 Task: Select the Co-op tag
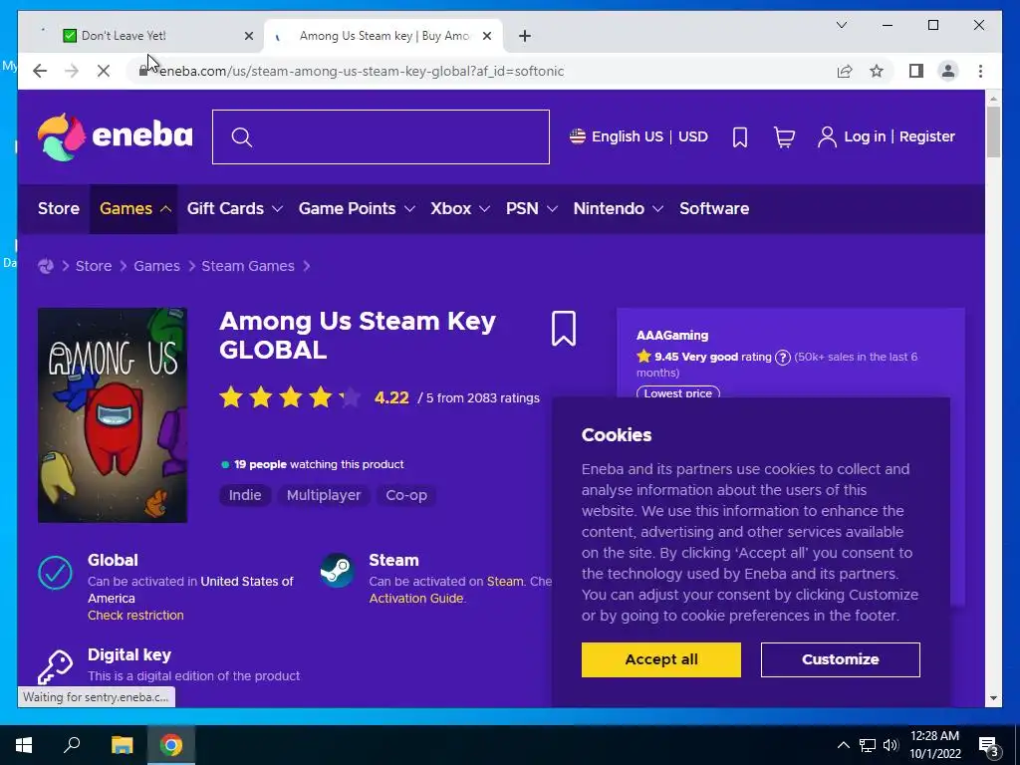click(x=406, y=495)
